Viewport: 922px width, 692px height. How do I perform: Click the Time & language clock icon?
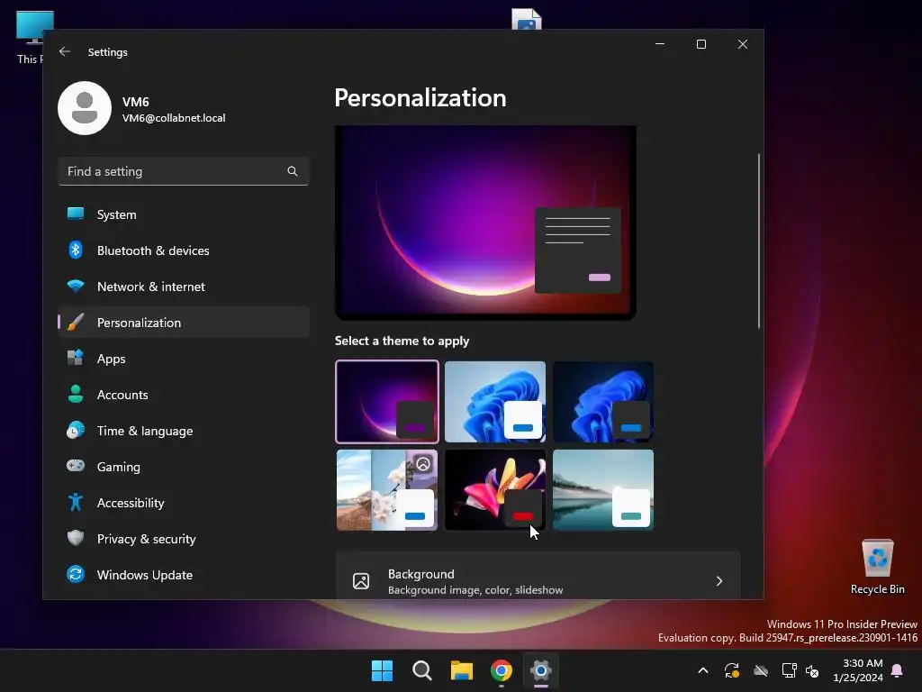(x=76, y=430)
